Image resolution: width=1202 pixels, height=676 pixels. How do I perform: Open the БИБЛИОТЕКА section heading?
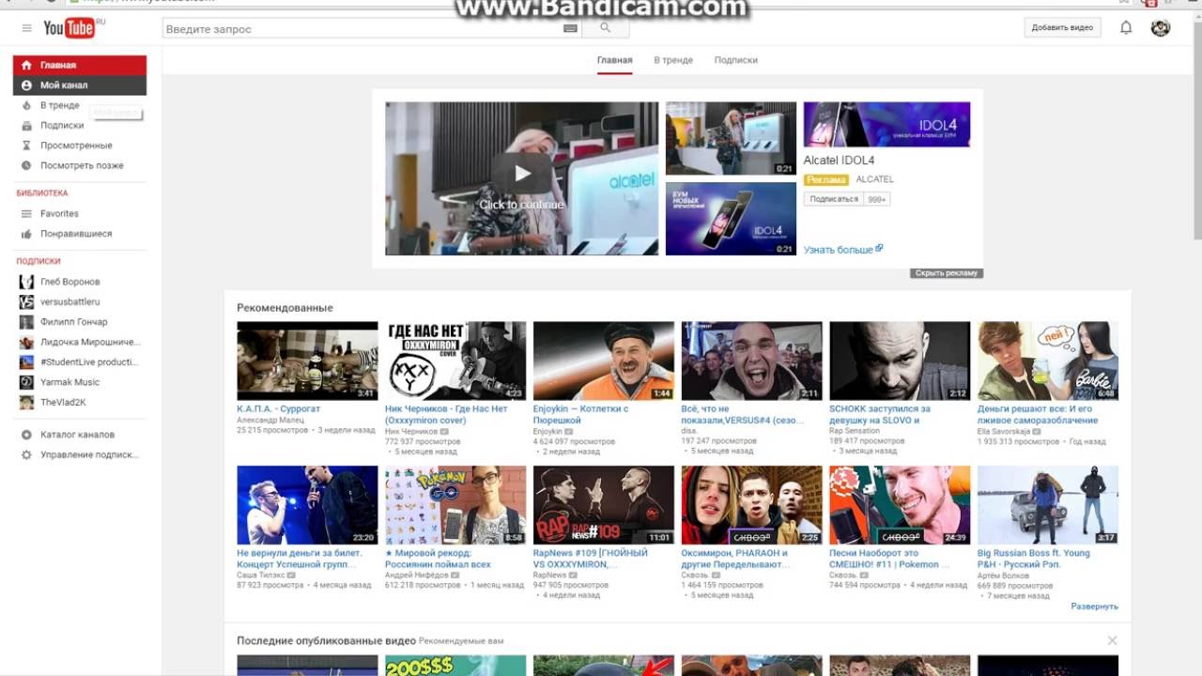coord(42,193)
